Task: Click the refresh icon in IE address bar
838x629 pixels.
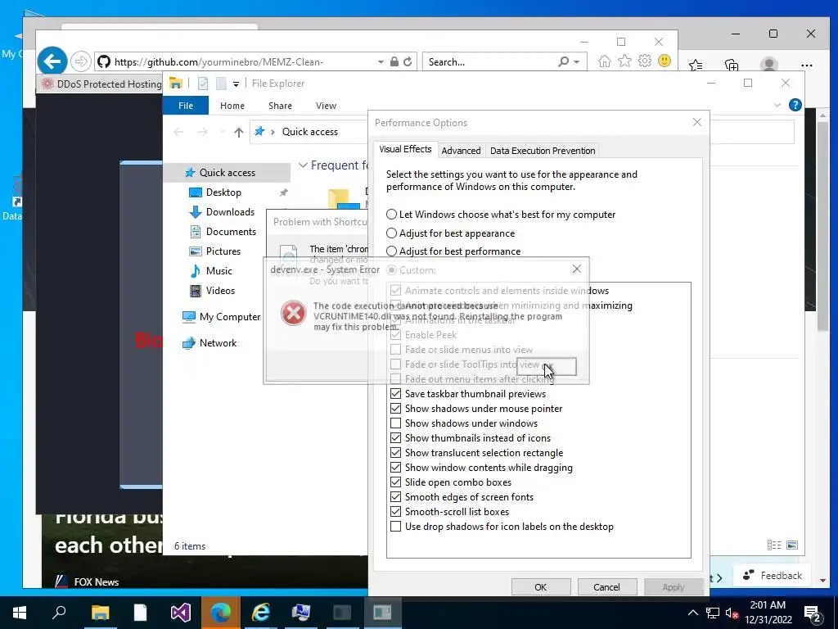Action: [408, 61]
